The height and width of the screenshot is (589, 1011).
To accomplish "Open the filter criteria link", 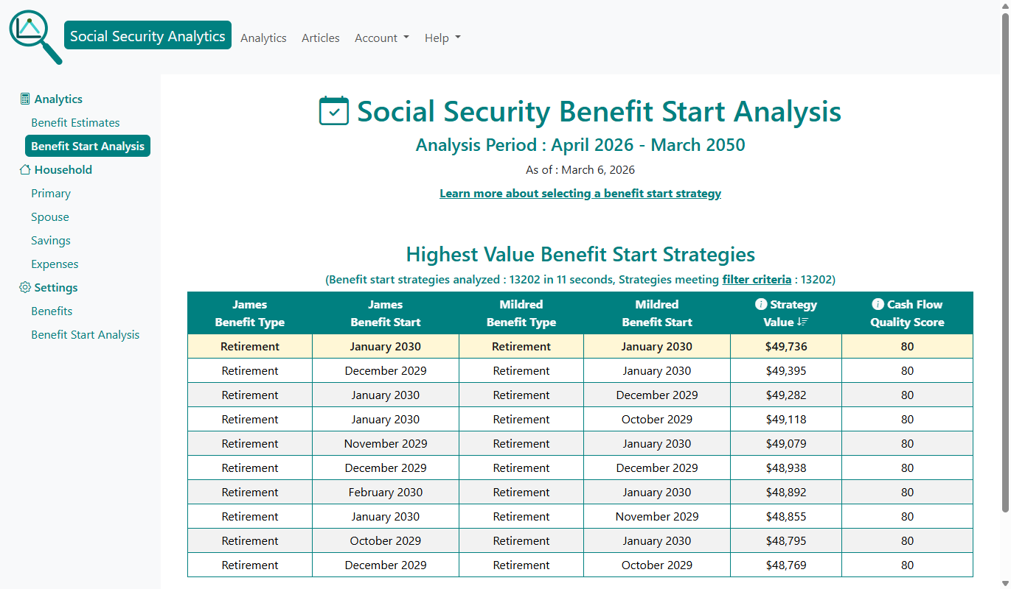I will coord(757,279).
